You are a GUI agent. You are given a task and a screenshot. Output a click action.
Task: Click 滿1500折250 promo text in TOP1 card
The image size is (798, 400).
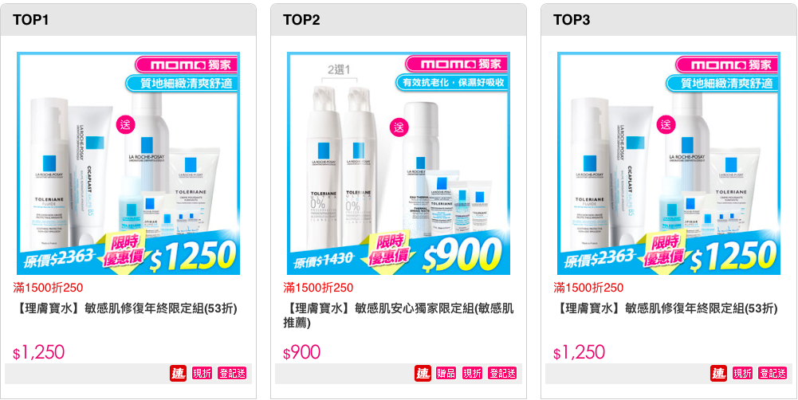pyautogui.click(x=48, y=288)
